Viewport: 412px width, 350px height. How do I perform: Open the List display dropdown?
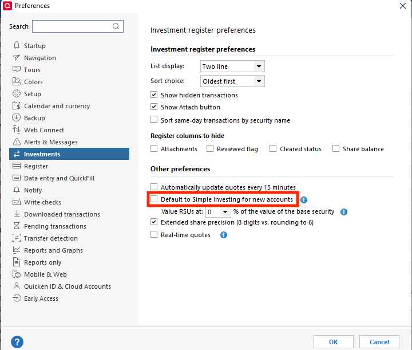232,66
